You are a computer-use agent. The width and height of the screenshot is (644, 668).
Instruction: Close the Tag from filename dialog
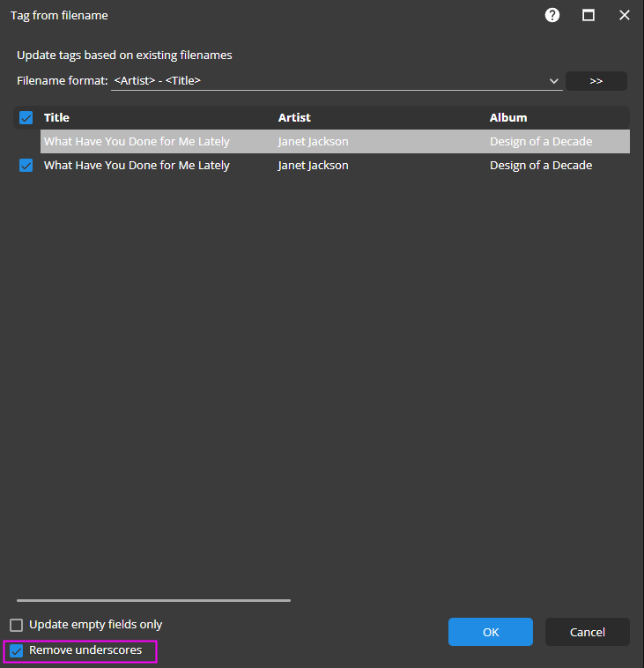tap(625, 15)
